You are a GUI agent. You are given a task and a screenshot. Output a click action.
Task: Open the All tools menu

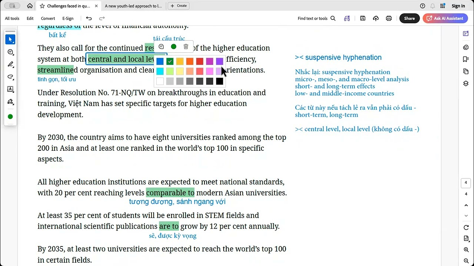[x=12, y=18]
